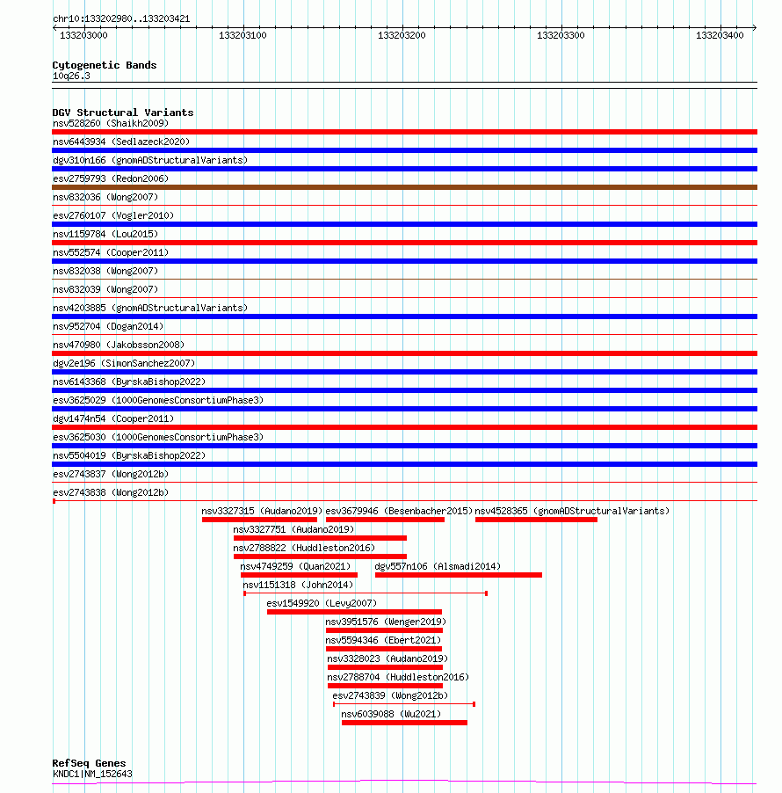
Task: Click red bar beneath esv1549920 (Levy2007)
Action: pyautogui.click(x=354, y=612)
